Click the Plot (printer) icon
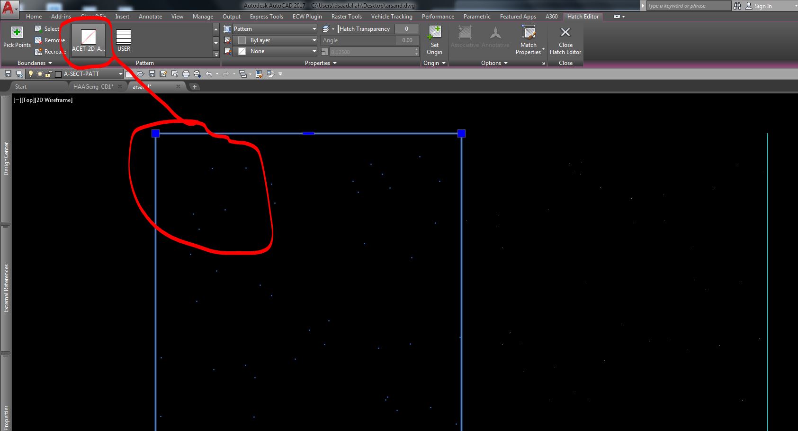Viewport: 798px width, 431px height. tap(186, 73)
